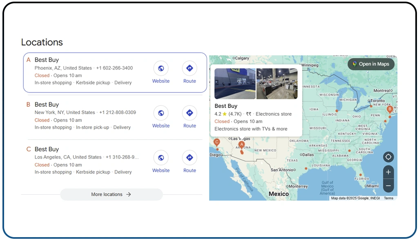The image size is (419, 240).
Task: Open the storefront photo thumbnail of Best Buy
Action: [235, 84]
